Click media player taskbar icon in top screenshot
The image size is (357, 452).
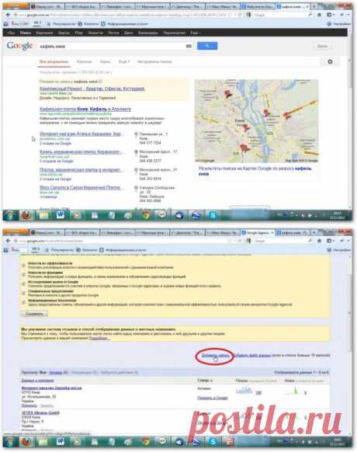pos(77,215)
